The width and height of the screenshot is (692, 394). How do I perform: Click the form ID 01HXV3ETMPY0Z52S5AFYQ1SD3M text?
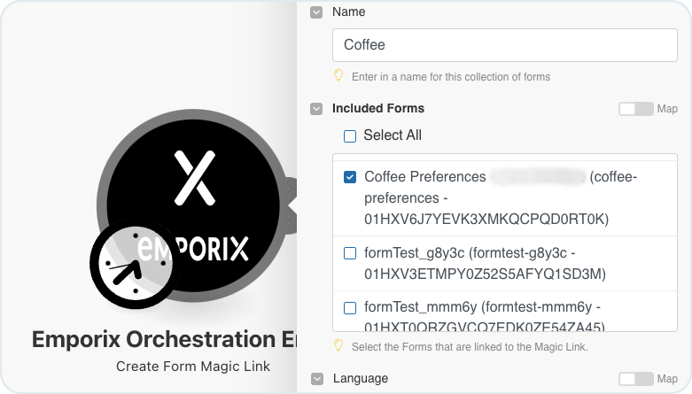(x=485, y=274)
